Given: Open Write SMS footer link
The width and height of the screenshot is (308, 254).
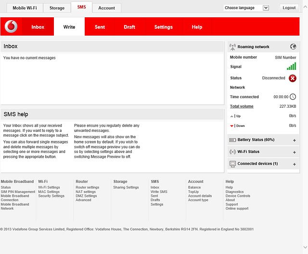Looking at the screenshot, I should coord(159,191).
